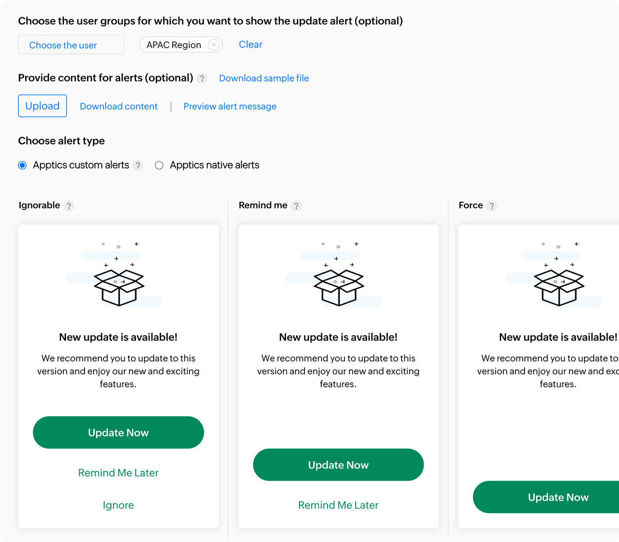This screenshot has width=619, height=542.
Task: Click Download content
Action: [118, 106]
